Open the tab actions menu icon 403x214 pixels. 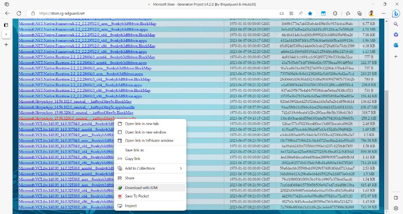6,25
